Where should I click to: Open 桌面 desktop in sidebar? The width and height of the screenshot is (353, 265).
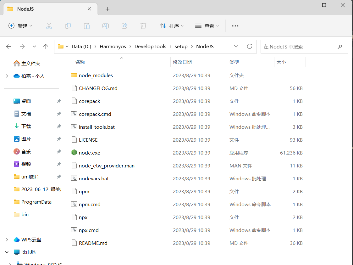(x=22, y=101)
